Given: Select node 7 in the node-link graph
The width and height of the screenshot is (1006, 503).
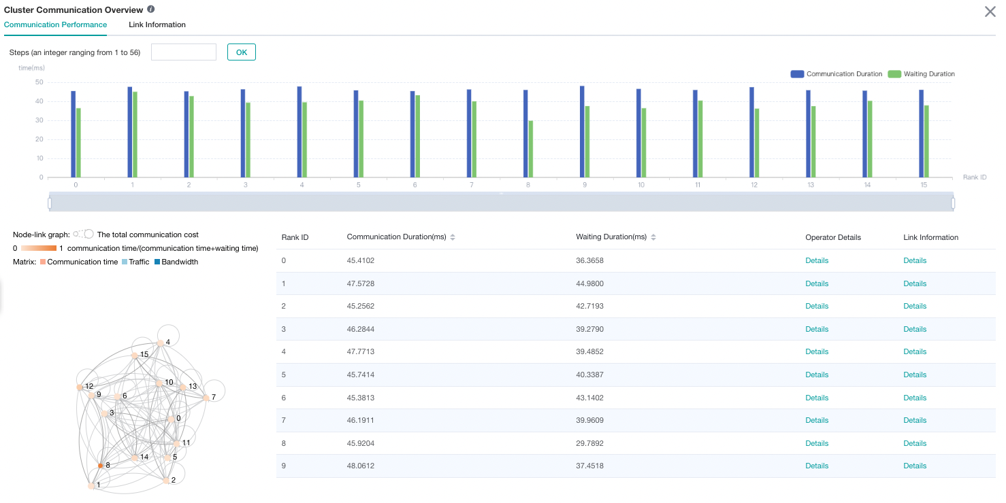Looking at the screenshot, I should [206, 398].
